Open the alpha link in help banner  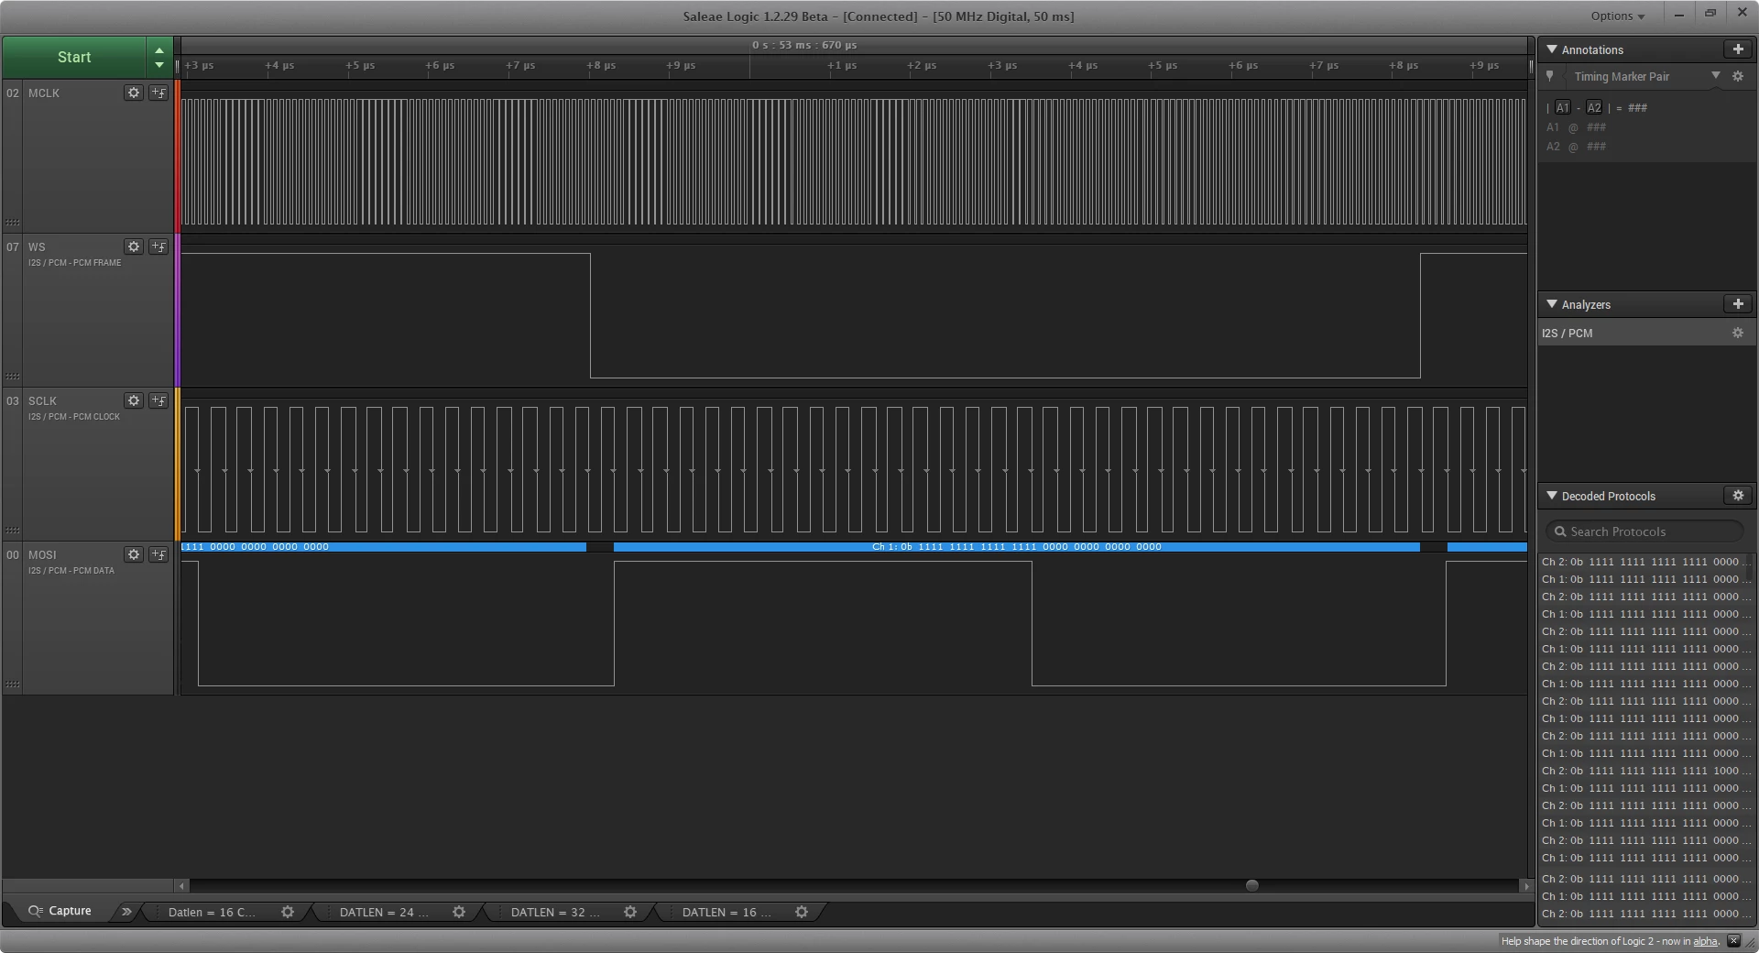click(1704, 941)
